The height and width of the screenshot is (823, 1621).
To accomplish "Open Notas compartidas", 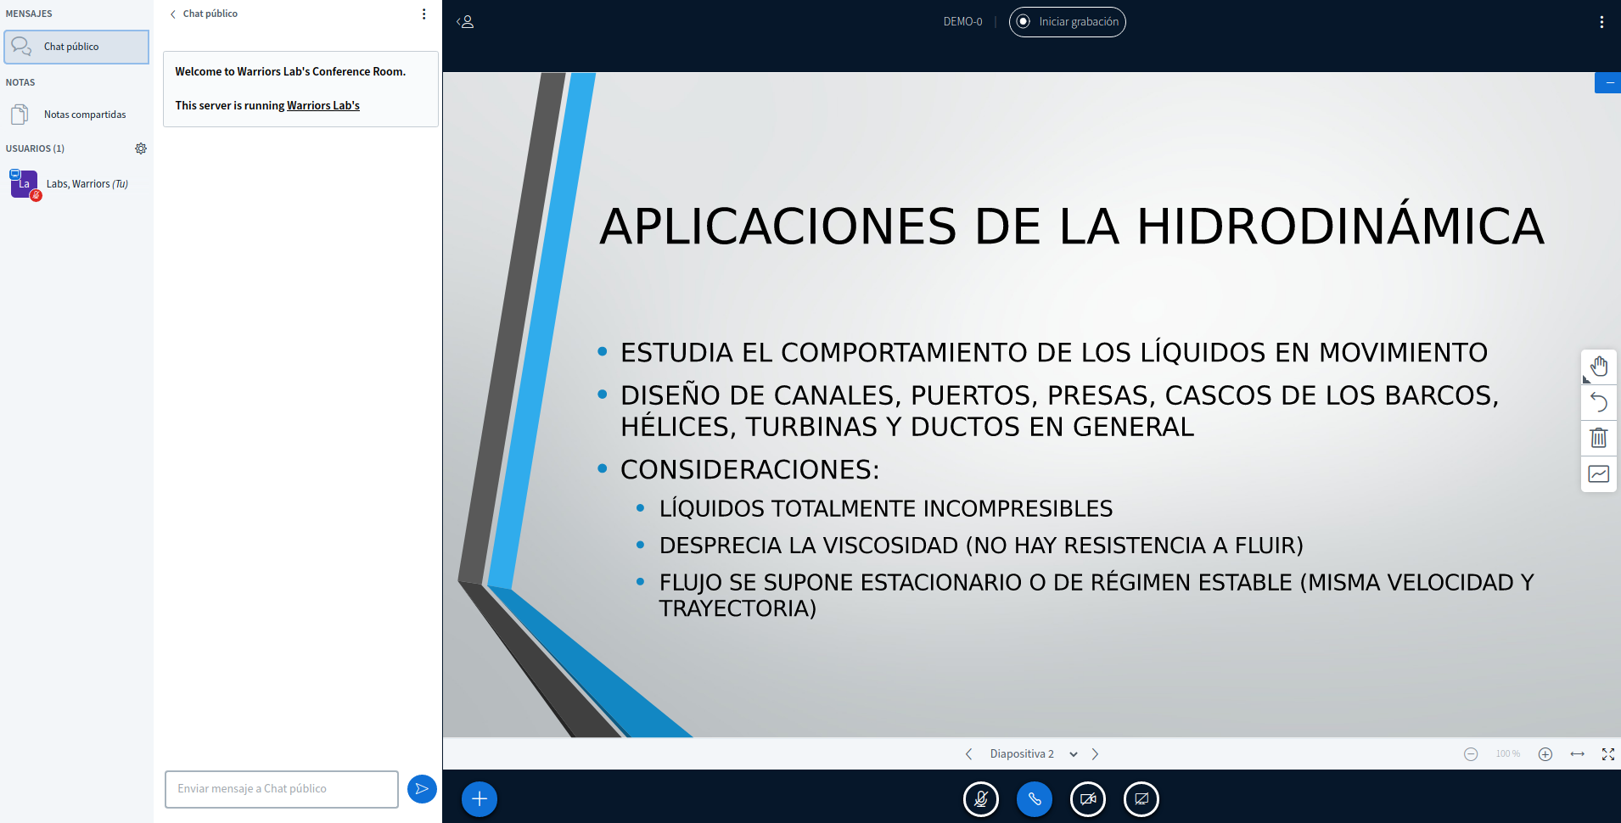I will pos(84,115).
